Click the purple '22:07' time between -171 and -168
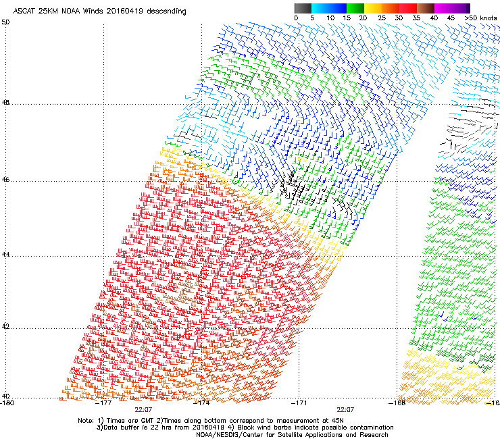The width and height of the screenshot is (500, 439). pyautogui.click(x=345, y=410)
